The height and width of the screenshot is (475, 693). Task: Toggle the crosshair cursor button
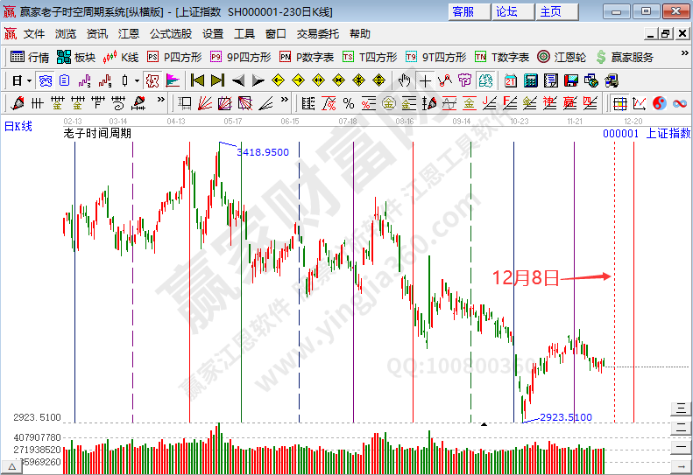(x=425, y=80)
